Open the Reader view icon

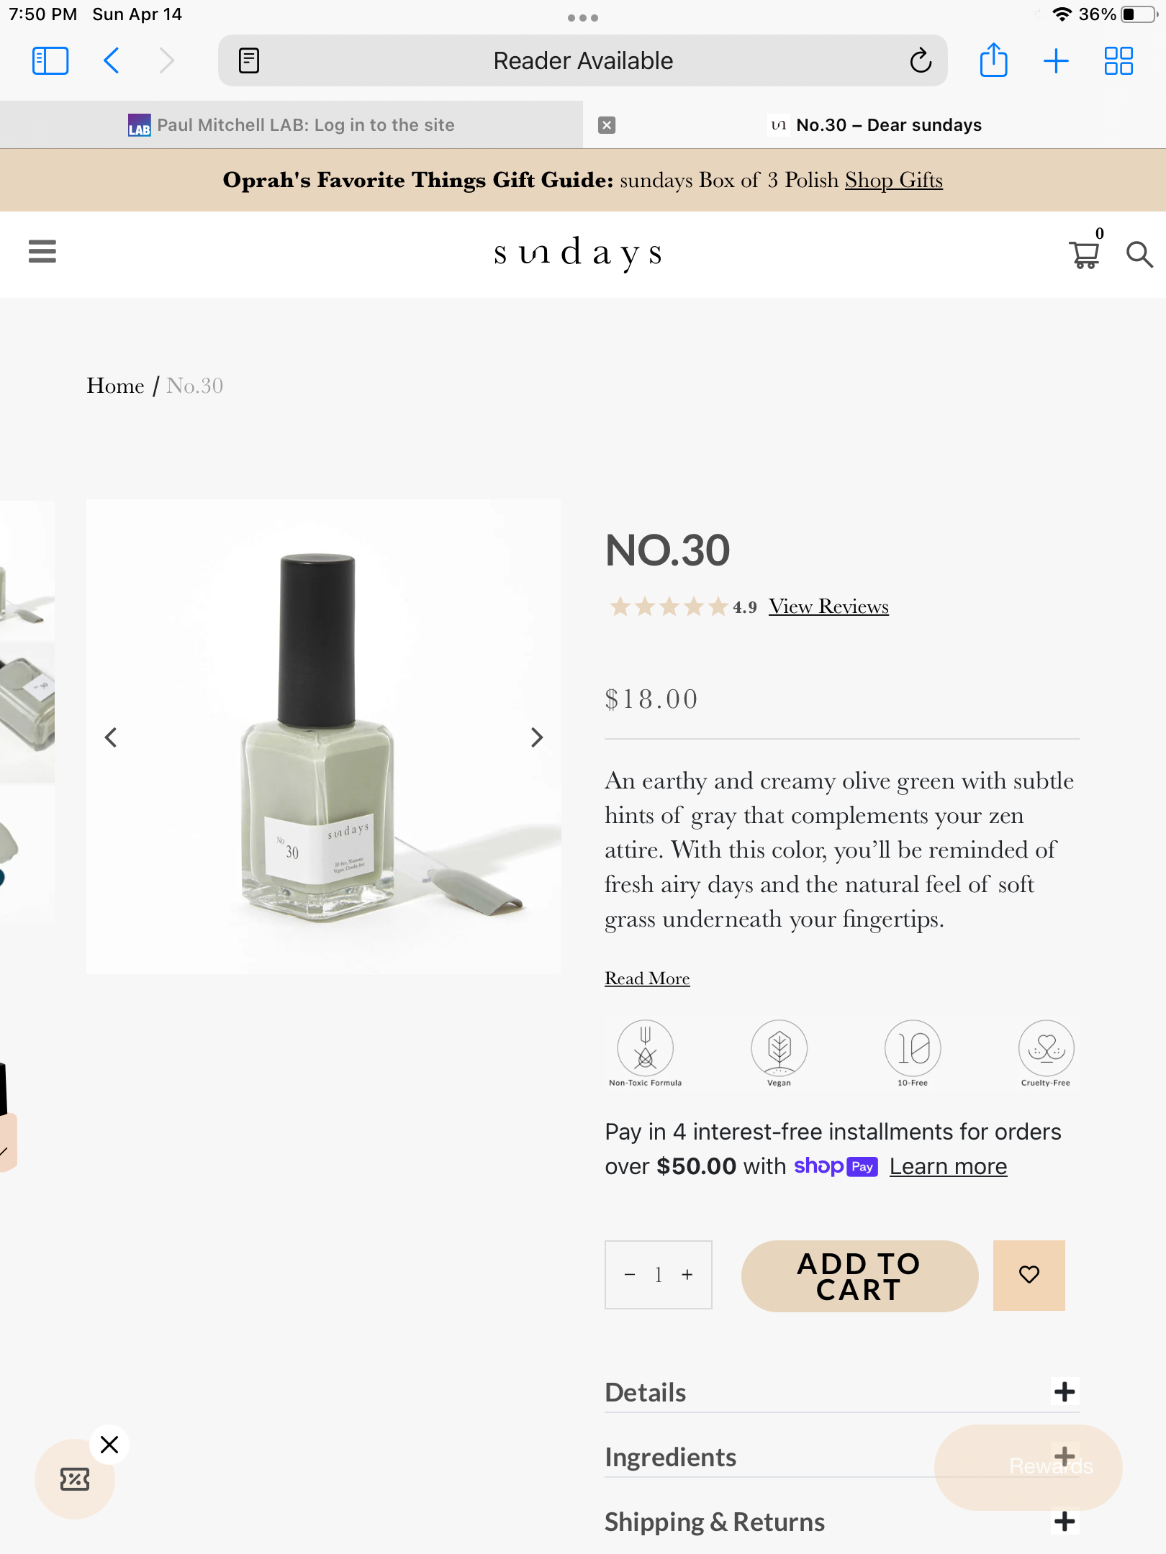[x=249, y=60]
